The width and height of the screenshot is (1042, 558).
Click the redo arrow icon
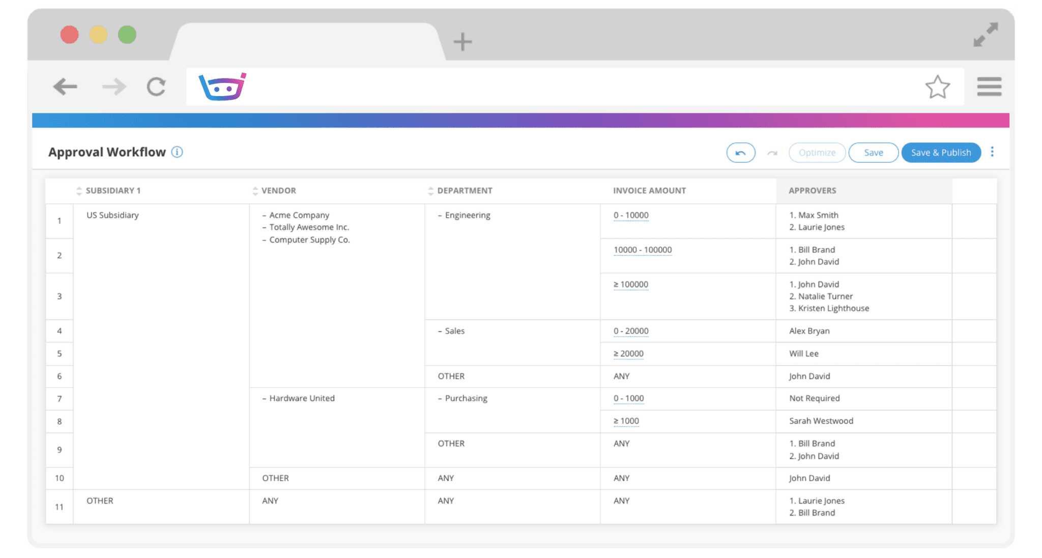(x=772, y=152)
